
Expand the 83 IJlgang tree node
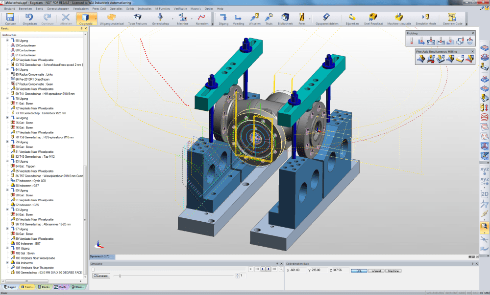coord(7,161)
